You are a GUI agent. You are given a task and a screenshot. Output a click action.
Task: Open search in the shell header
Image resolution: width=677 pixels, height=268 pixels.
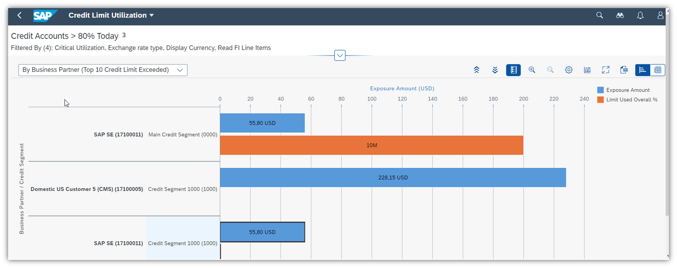point(600,15)
